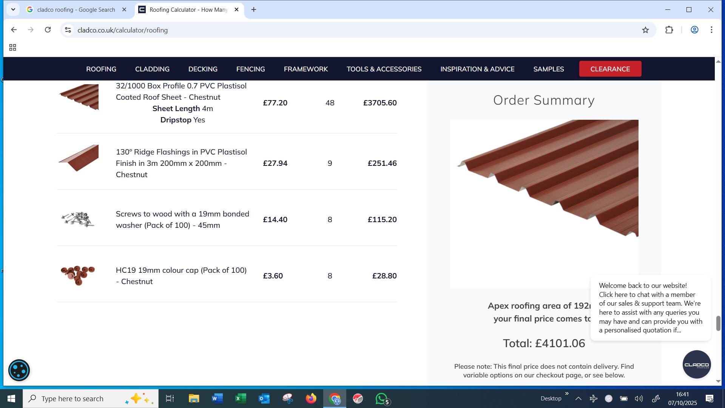This screenshot has width=725, height=408.
Task: Open Excel from the taskbar
Action: point(241,399)
